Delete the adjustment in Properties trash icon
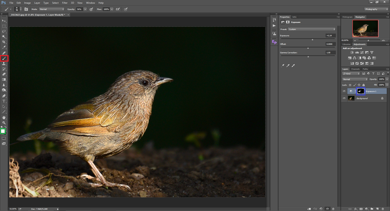390x211 pixels. (x=333, y=209)
